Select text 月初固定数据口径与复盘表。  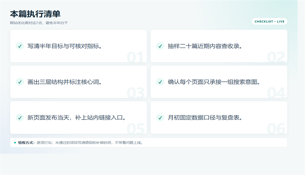pos(205,118)
